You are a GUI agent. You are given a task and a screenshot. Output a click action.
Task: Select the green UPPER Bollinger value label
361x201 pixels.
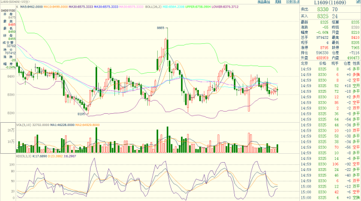click(x=198, y=7)
